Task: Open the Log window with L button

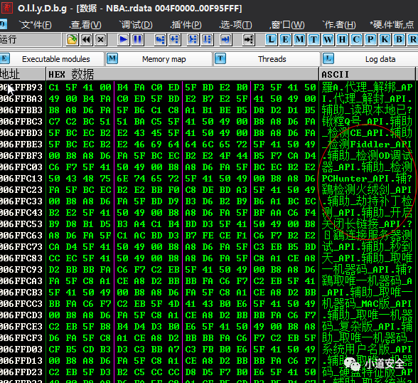Action: point(271,40)
